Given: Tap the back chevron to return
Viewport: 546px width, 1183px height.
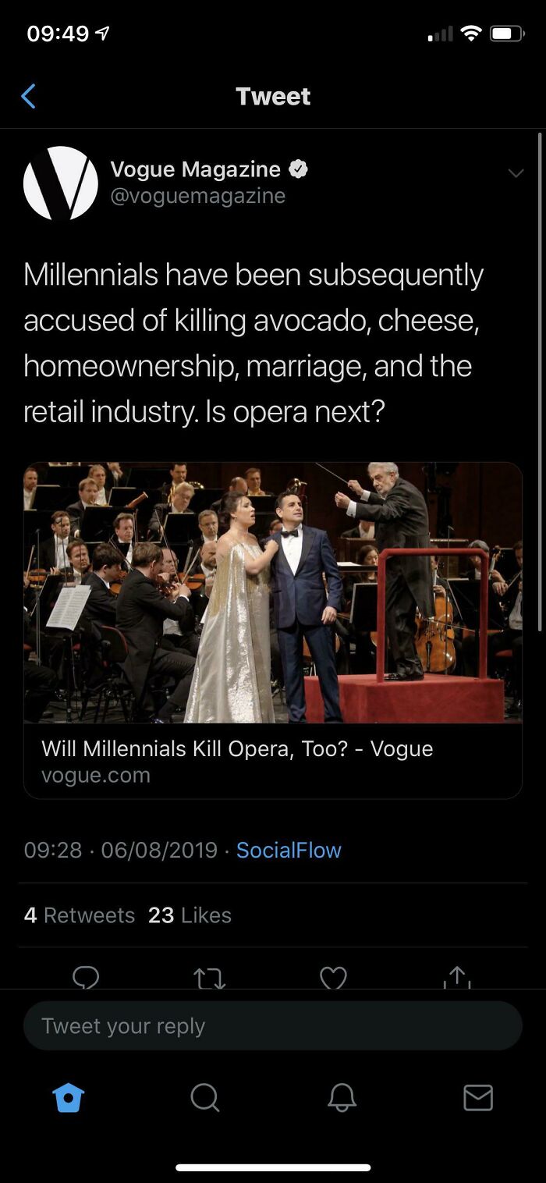Looking at the screenshot, I should point(29,95).
